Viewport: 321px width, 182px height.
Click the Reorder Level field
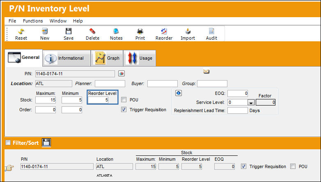98,100
